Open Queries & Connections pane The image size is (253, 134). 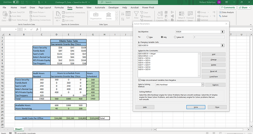[x=74, y=12]
